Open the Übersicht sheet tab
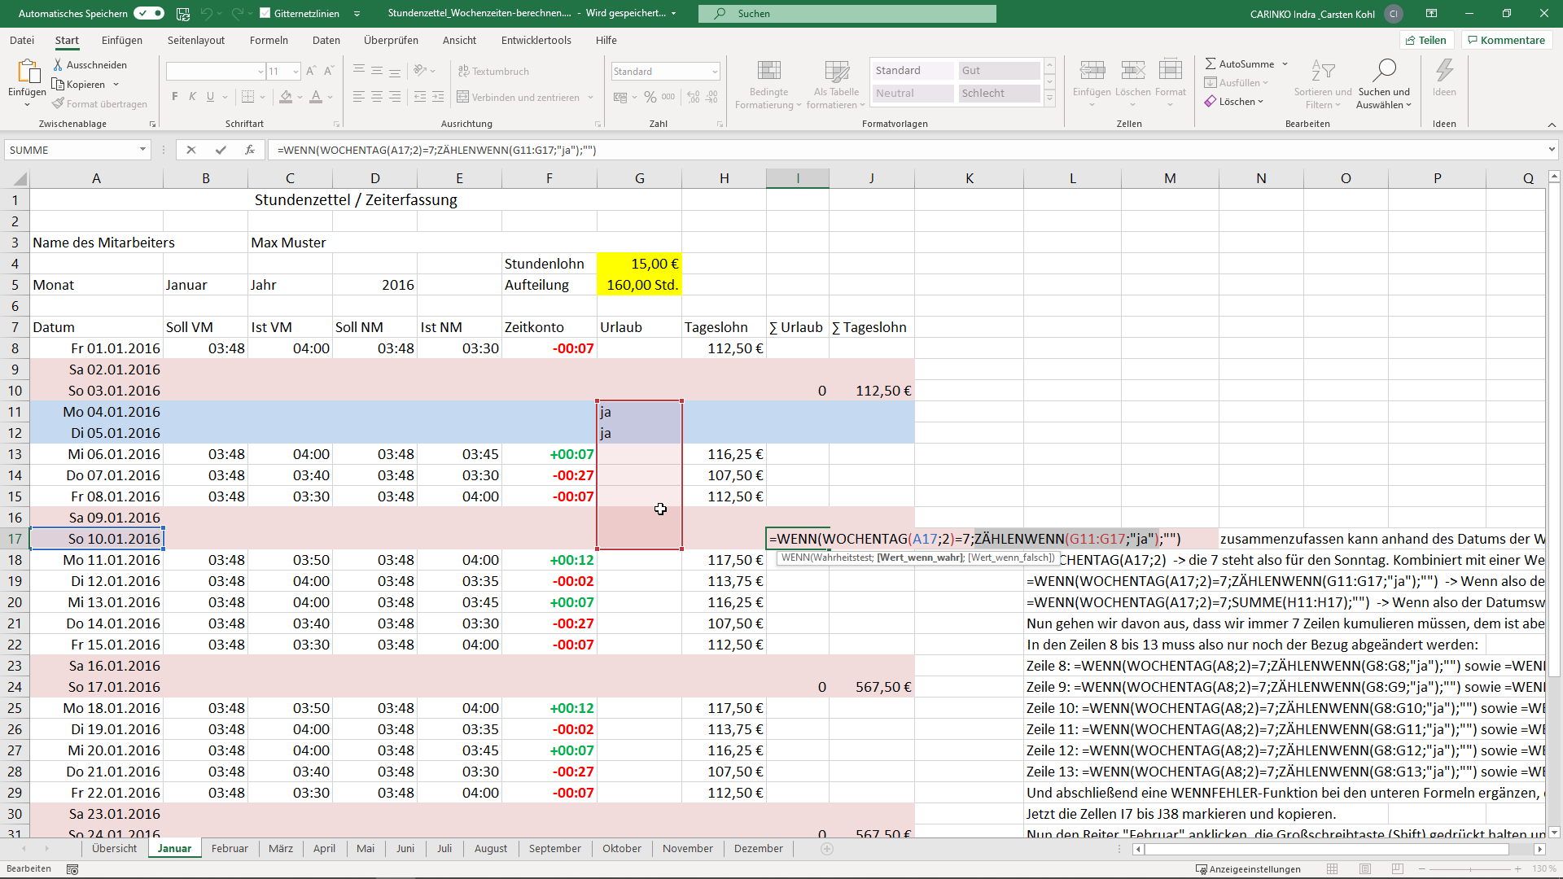1563x879 pixels. (x=114, y=848)
